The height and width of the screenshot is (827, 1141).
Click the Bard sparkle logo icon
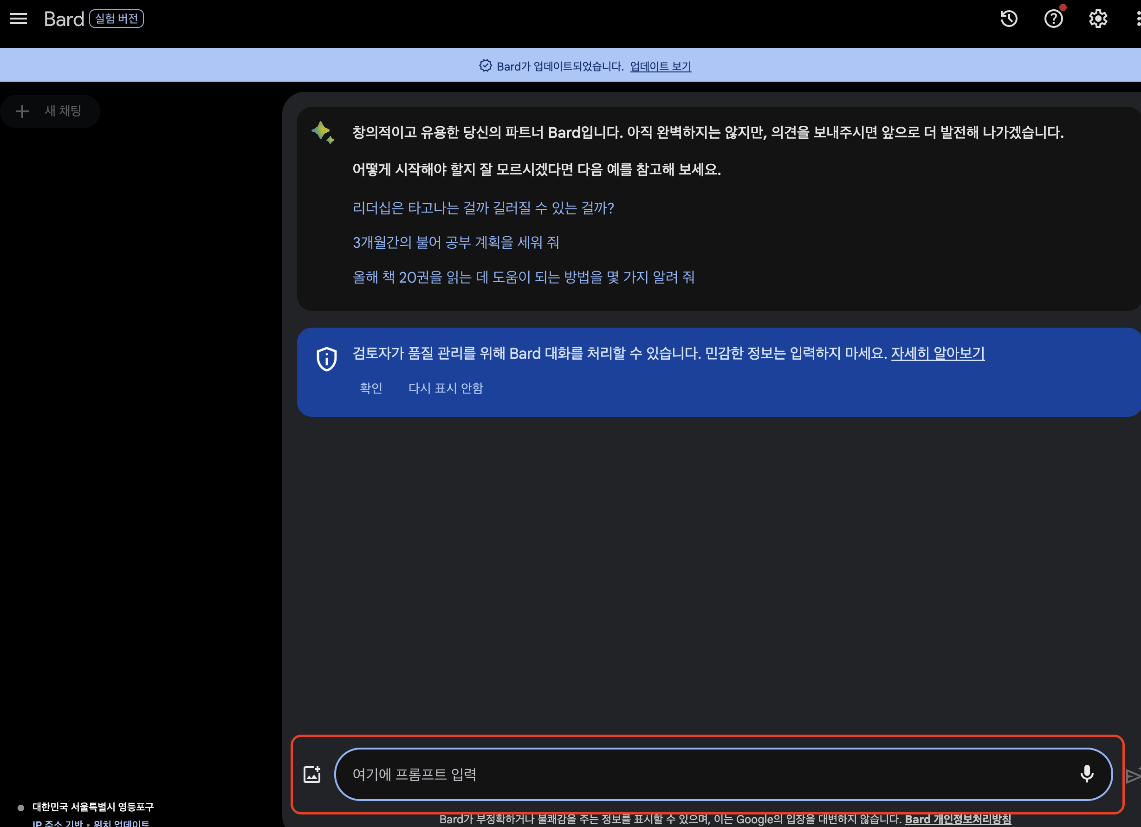click(x=324, y=132)
